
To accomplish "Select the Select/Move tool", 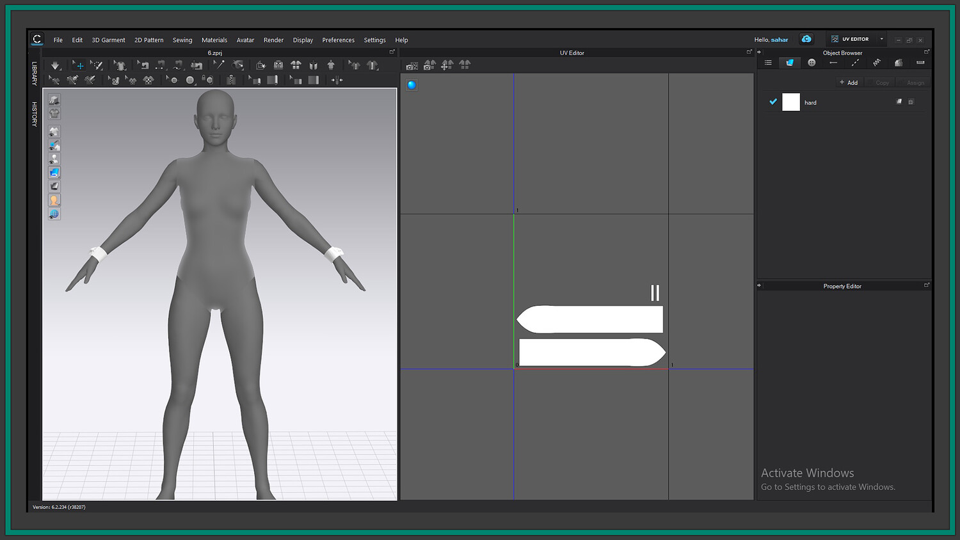I will 78,65.
